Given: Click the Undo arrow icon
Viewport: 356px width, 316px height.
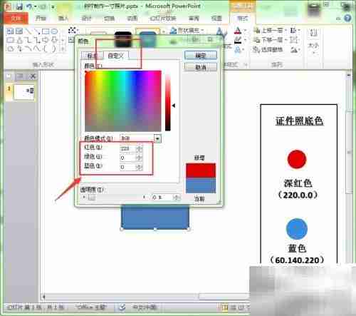Looking at the screenshot, I should point(30,6).
